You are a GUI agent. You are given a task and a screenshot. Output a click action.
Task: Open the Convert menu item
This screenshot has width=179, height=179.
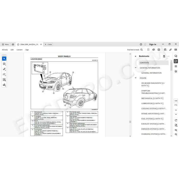point(19,50)
